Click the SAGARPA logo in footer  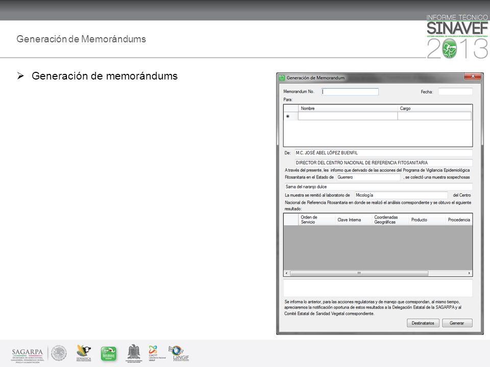27,355
